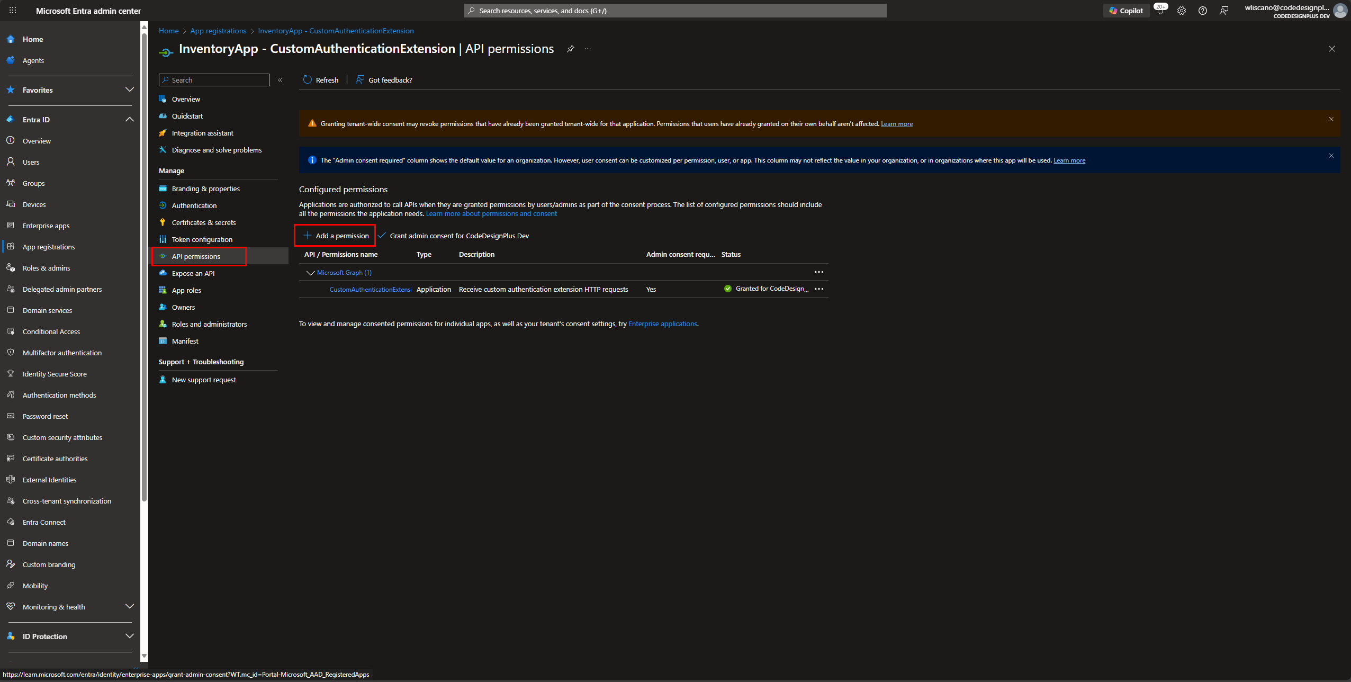Open Roles and administrators blade
1351x682 pixels.
coord(210,324)
